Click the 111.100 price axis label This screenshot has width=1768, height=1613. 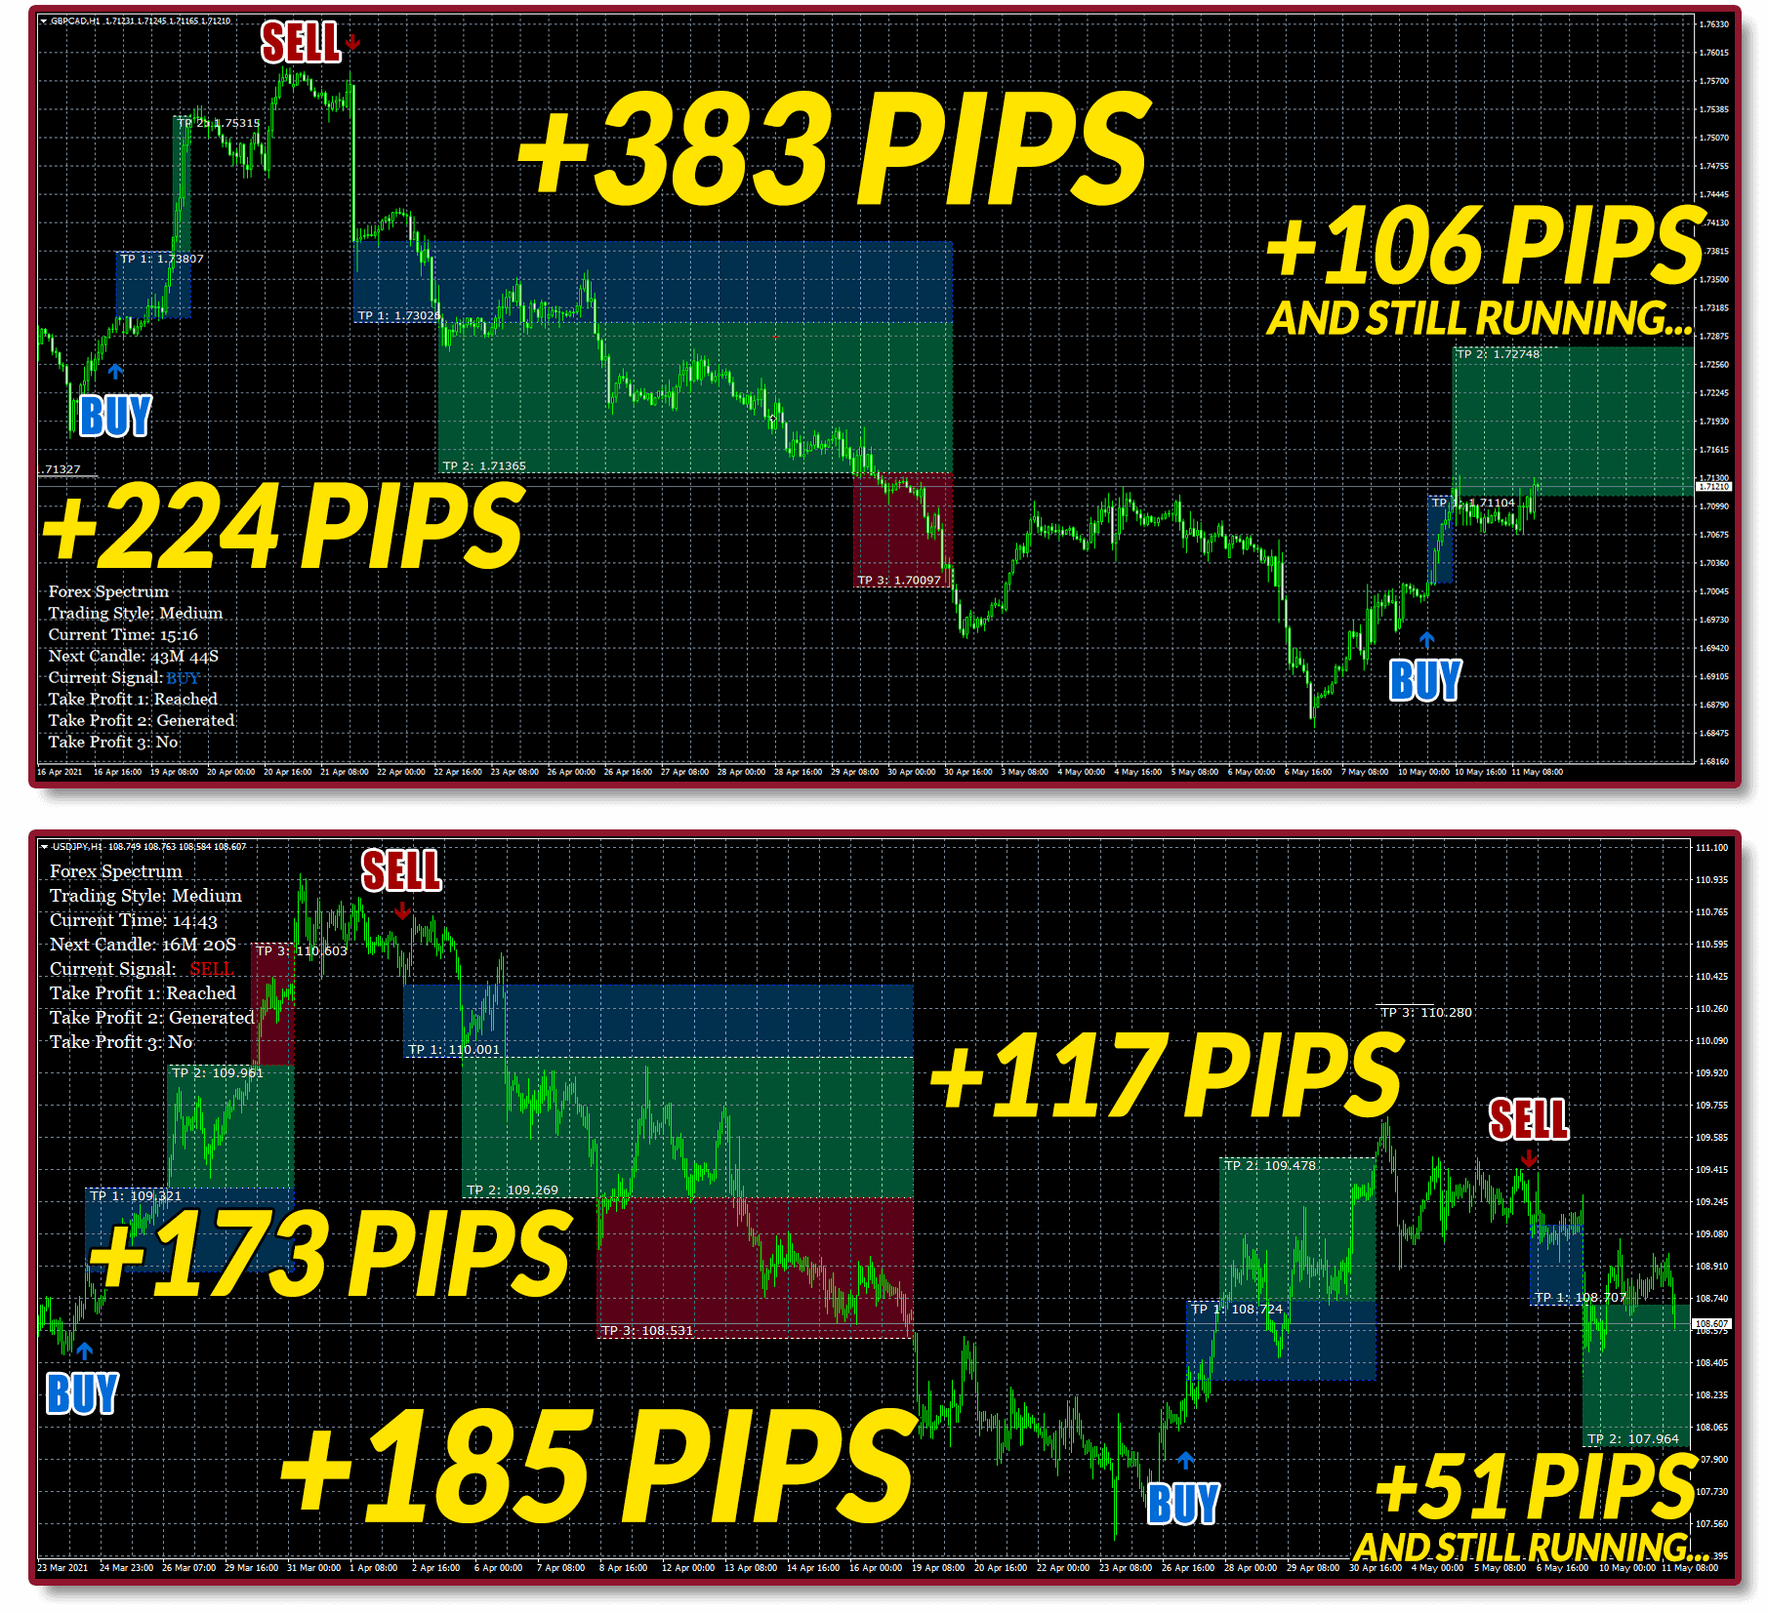pyautogui.click(x=1712, y=848)
